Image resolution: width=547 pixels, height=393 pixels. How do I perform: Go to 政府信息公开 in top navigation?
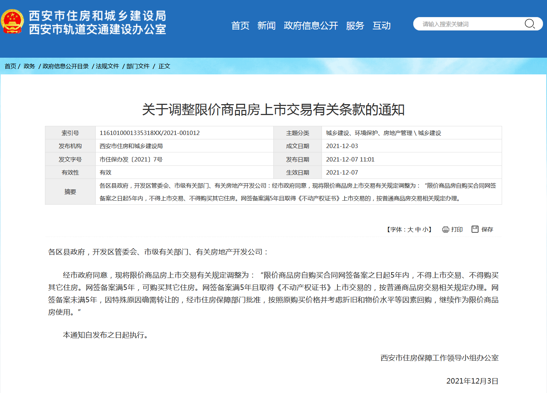311,26
